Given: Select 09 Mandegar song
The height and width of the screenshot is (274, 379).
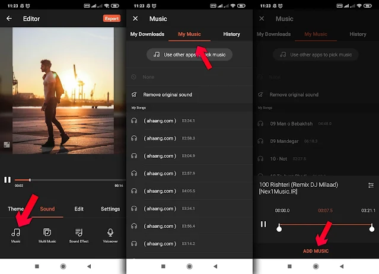Looking at the screenshot, I should [x=316, y=141].
